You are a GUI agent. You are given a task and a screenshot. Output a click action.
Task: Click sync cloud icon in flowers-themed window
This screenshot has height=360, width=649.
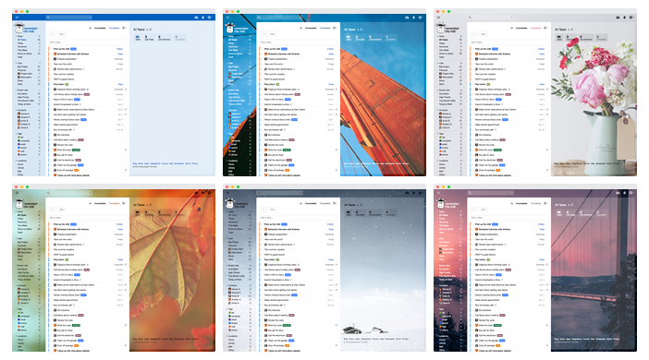coord(618,18)
